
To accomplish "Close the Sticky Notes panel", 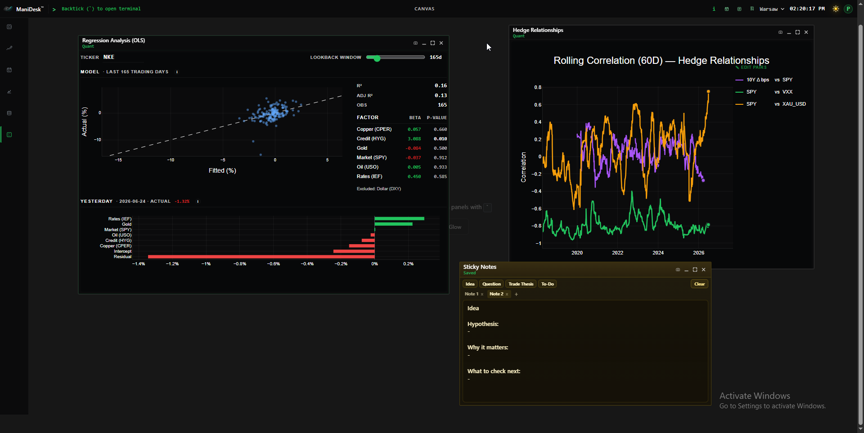I will (703, 270).
